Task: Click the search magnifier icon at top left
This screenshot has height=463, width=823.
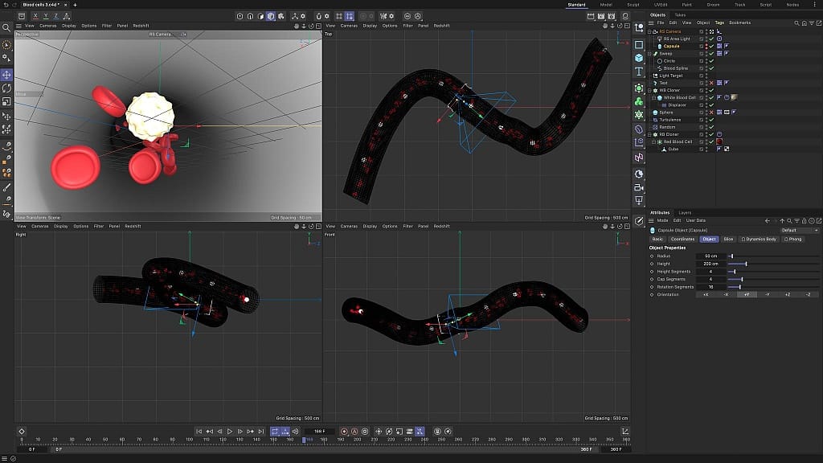Action: click(6, 27)
